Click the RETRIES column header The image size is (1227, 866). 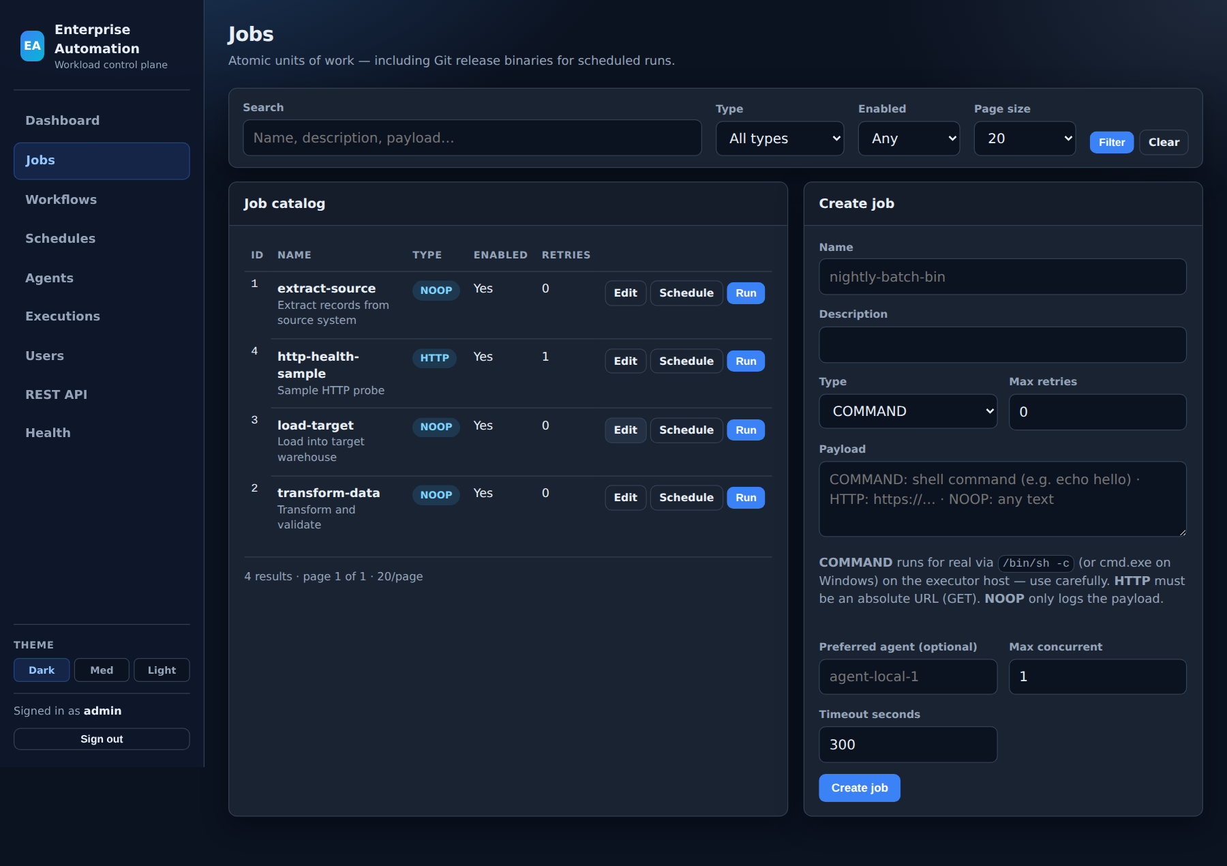click(566, 255)
